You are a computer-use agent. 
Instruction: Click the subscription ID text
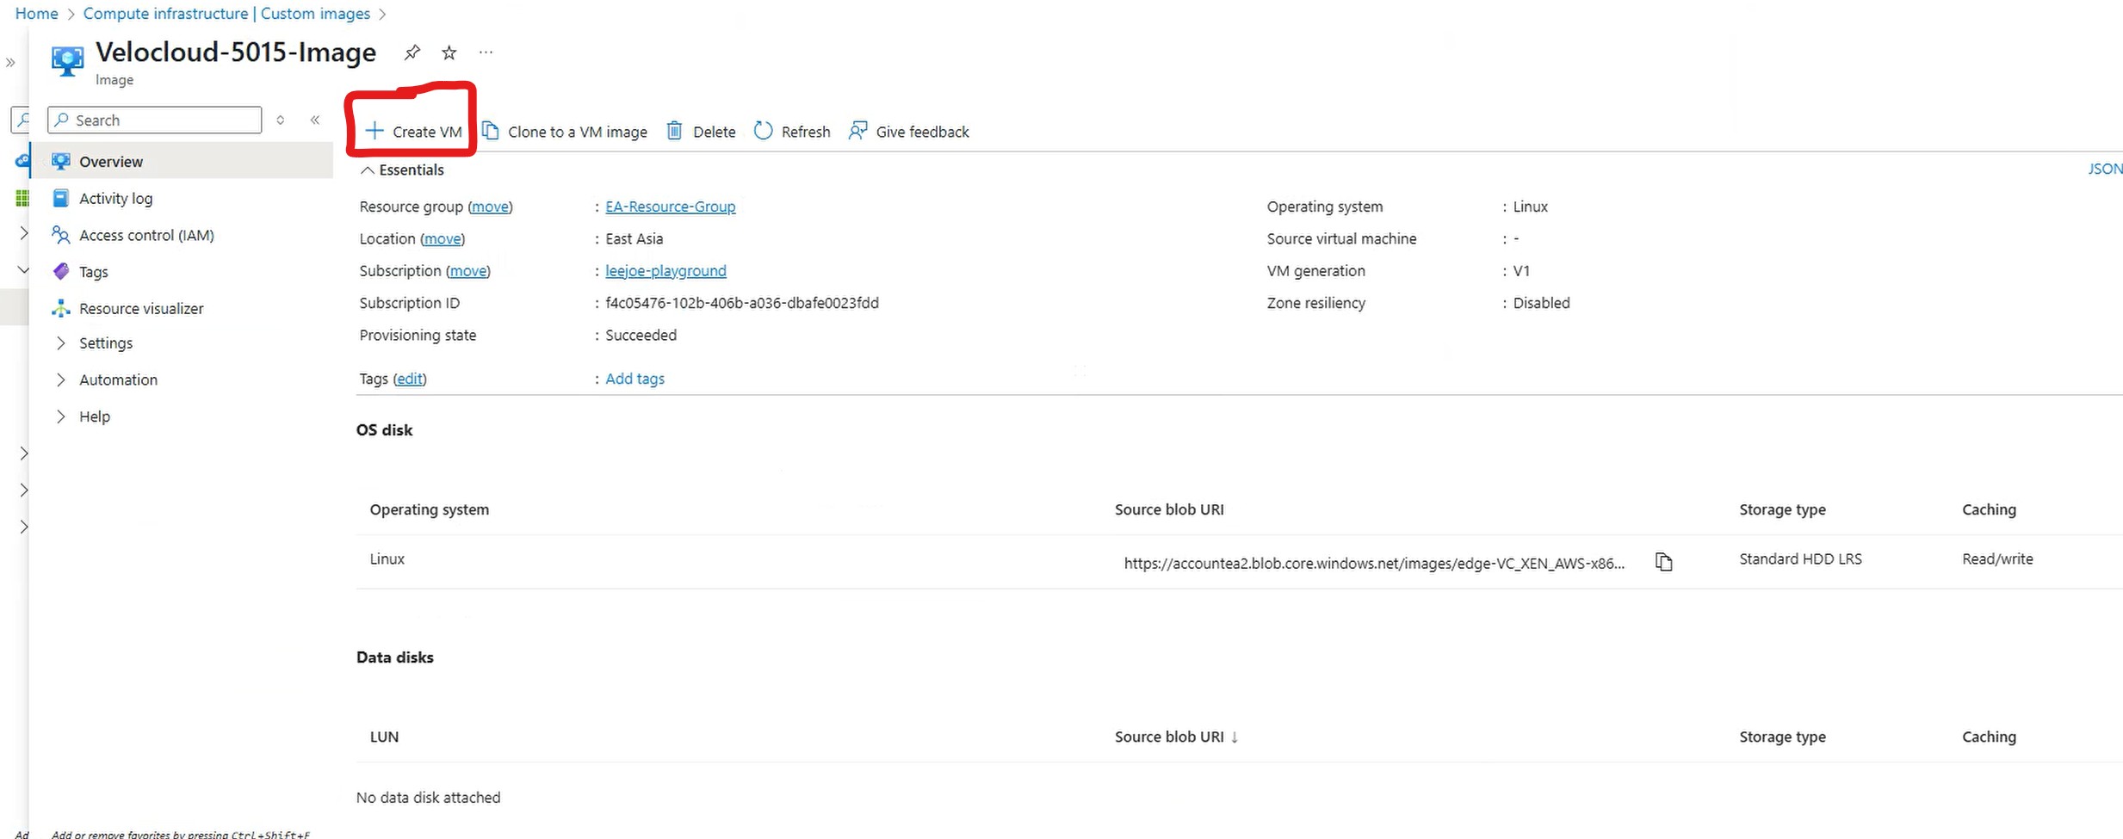click(x=742, y=303)
